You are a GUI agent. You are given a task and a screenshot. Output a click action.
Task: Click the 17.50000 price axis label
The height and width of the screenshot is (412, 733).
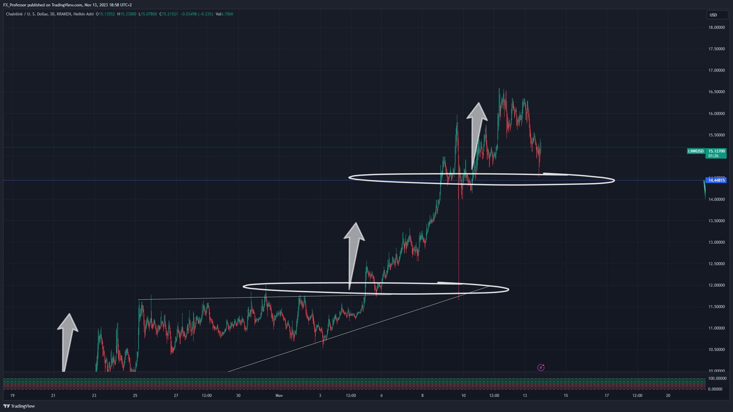point(717,49)
